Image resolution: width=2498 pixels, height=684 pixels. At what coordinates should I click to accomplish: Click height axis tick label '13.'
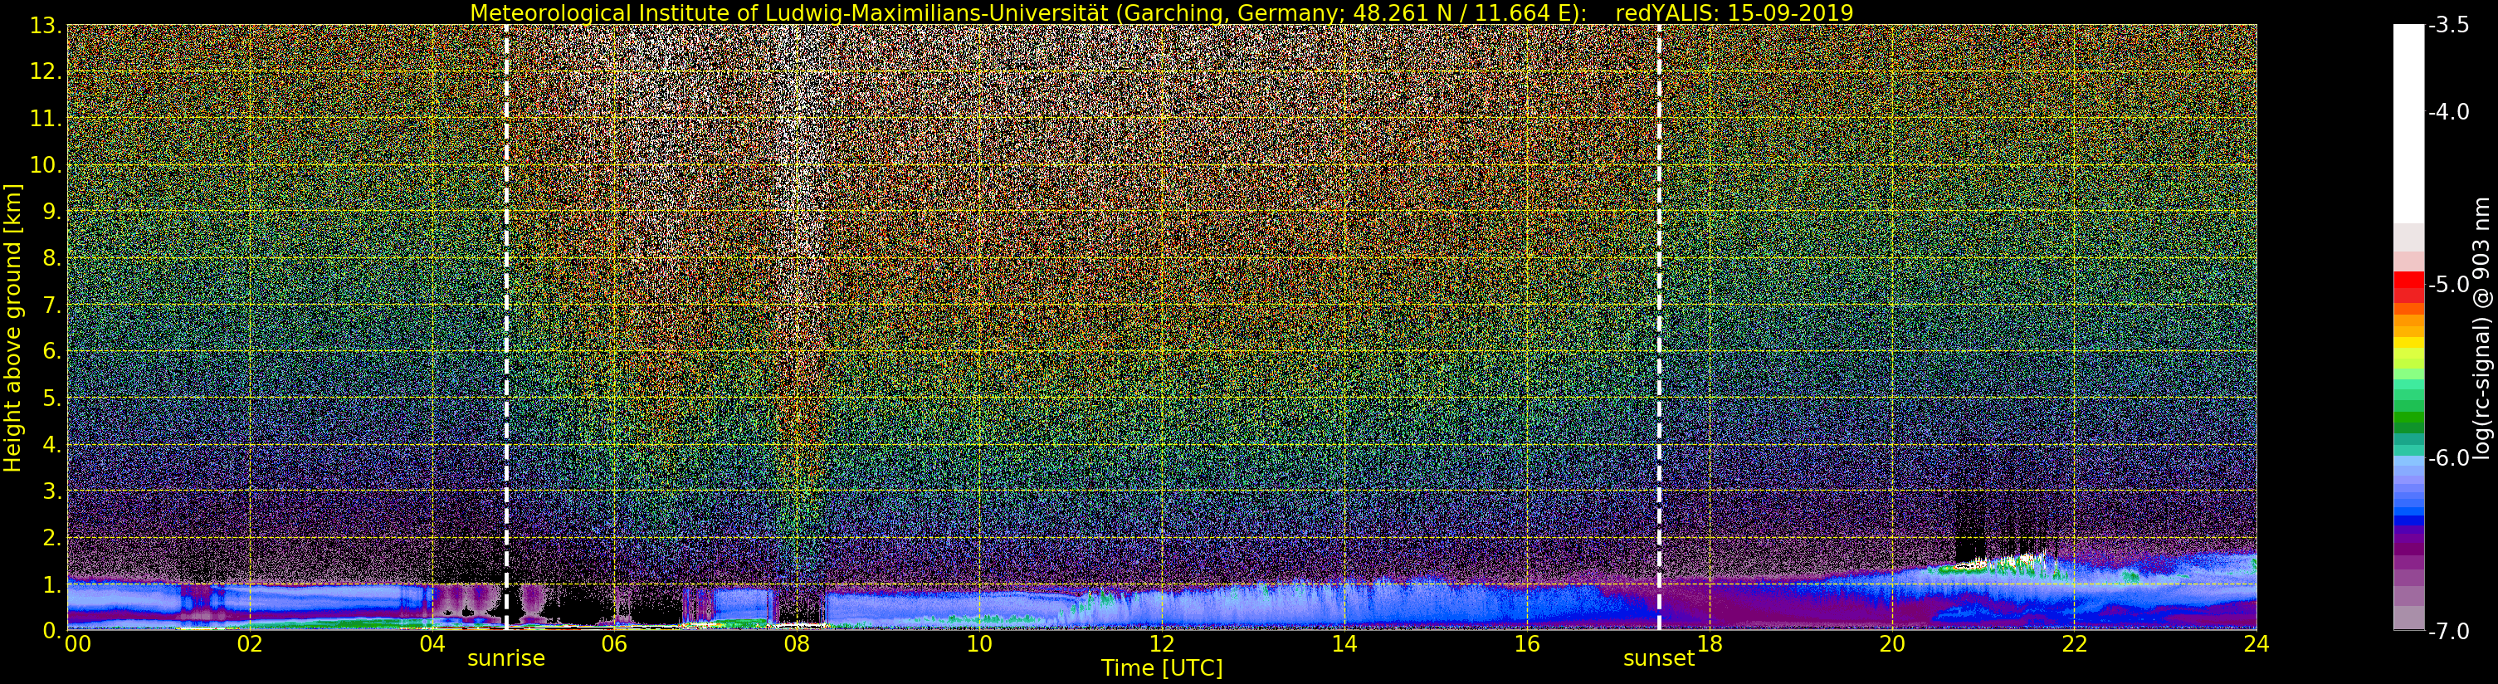pos(46,25)
